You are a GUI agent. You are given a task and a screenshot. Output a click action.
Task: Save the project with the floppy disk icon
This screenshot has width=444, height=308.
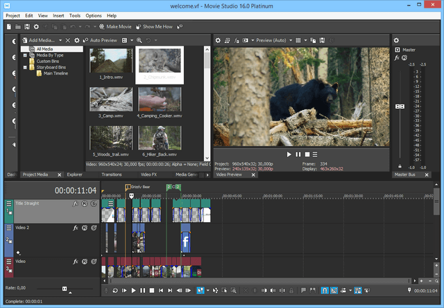(26, 26)
